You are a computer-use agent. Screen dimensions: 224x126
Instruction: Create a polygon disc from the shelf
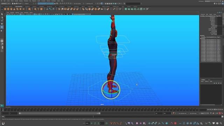(x=23, y=9)
